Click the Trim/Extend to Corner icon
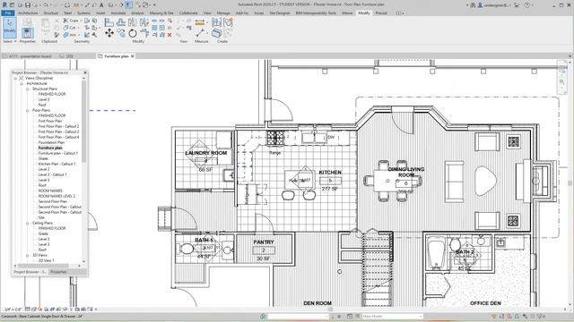Image resolution: width=574 pixels, height=322 pixels. click(x=144, y=33)
